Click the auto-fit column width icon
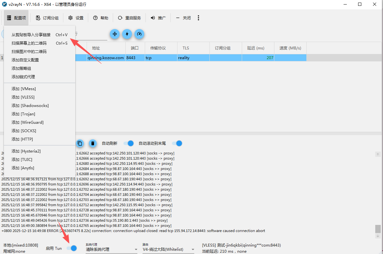This screenshot has height=254, width=383. point(115,34)
